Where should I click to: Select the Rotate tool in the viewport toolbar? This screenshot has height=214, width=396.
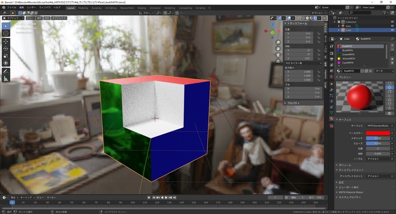click(x=6, y=49)
